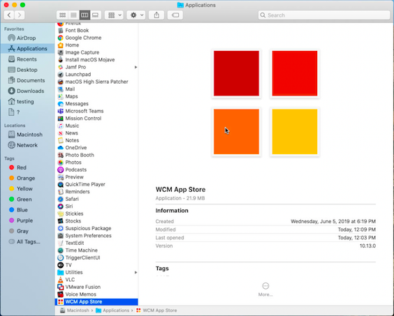Filter by the Blue tag

click(x=27, y=210)
